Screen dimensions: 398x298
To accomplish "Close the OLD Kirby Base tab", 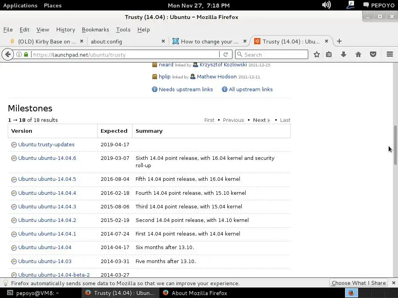I will point(82,41).
